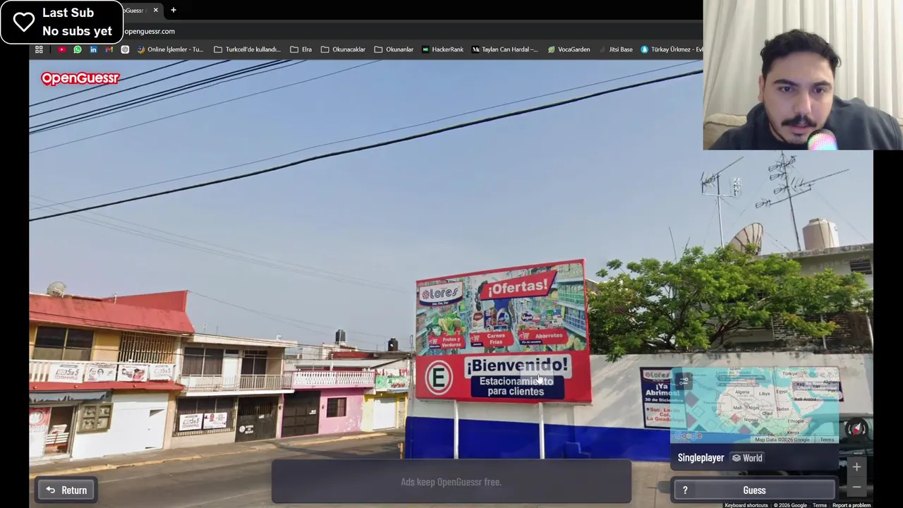Image resolution: width=903 pixels, height=508 pixels.
Task: Click the Street View compass
Action: pos(856,428)
